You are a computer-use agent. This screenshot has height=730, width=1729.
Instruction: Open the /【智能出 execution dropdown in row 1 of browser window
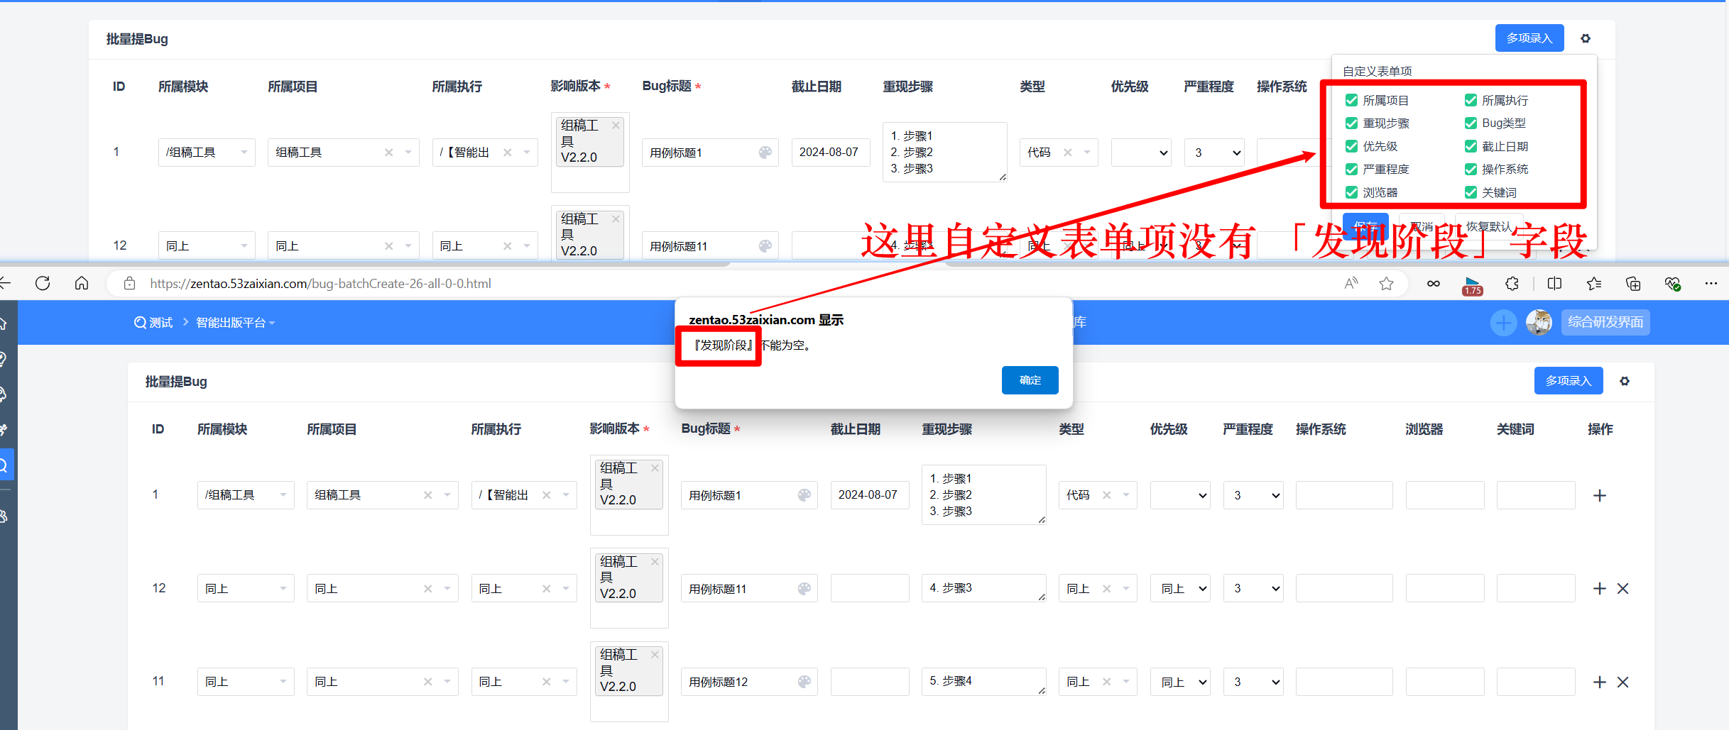click(524, 495)
